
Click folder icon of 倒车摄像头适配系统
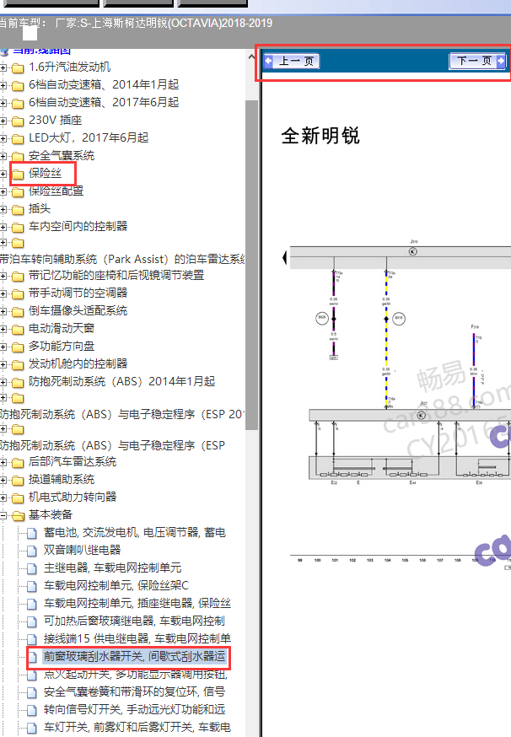click(18, 312)
